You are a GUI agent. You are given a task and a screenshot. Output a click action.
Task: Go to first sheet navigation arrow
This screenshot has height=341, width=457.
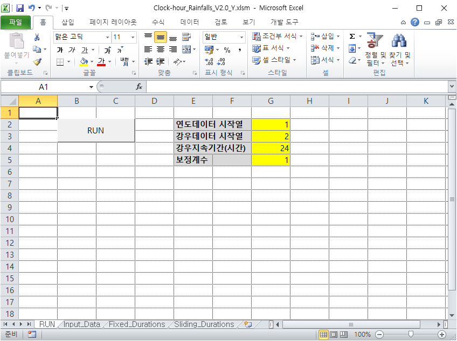(x=5, y=324)
